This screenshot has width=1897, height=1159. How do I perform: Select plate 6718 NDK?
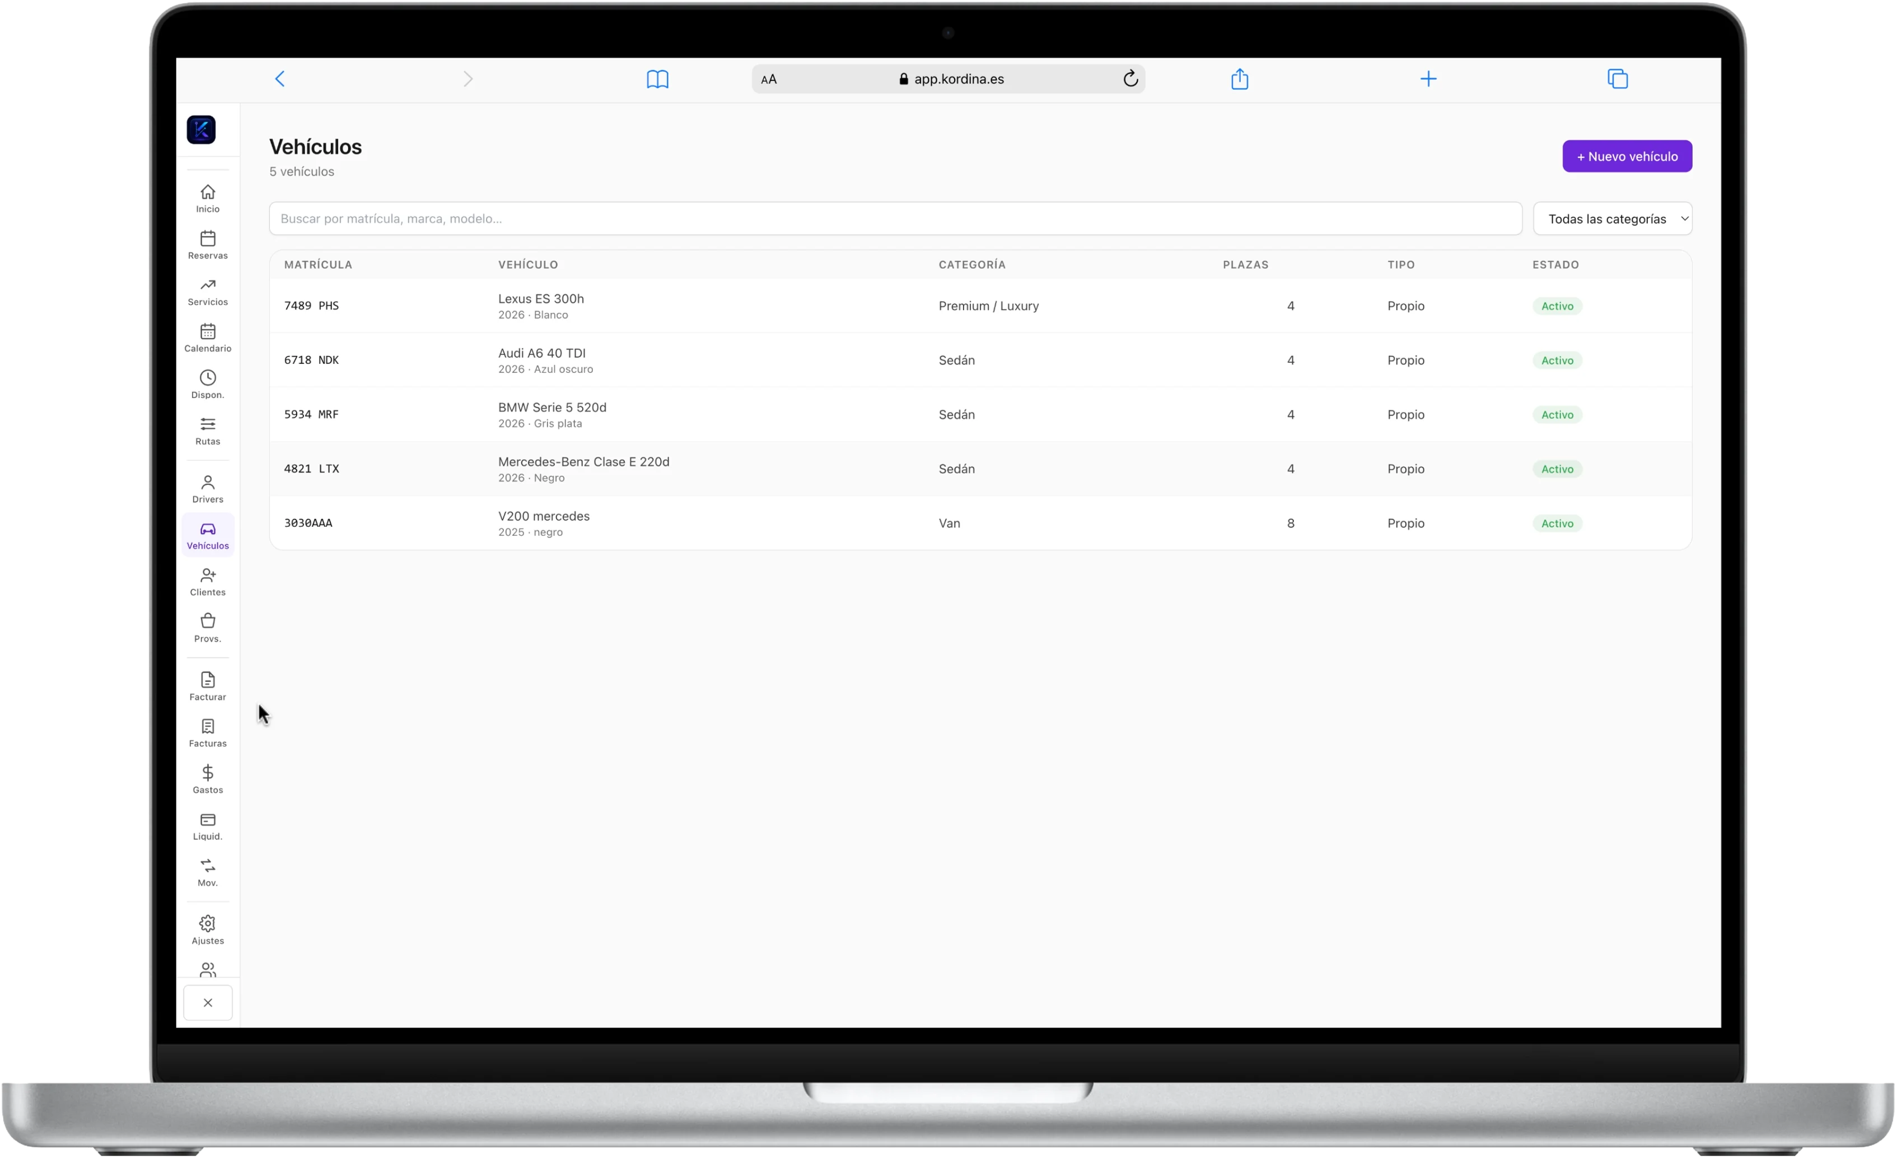pos(311,359)
